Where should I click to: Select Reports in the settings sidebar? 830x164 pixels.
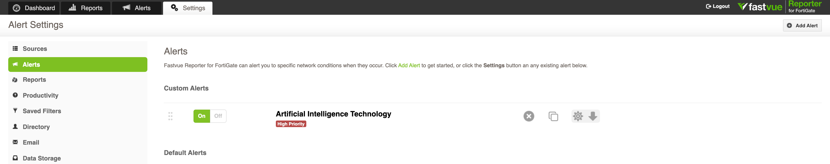[x=34, y=80]
